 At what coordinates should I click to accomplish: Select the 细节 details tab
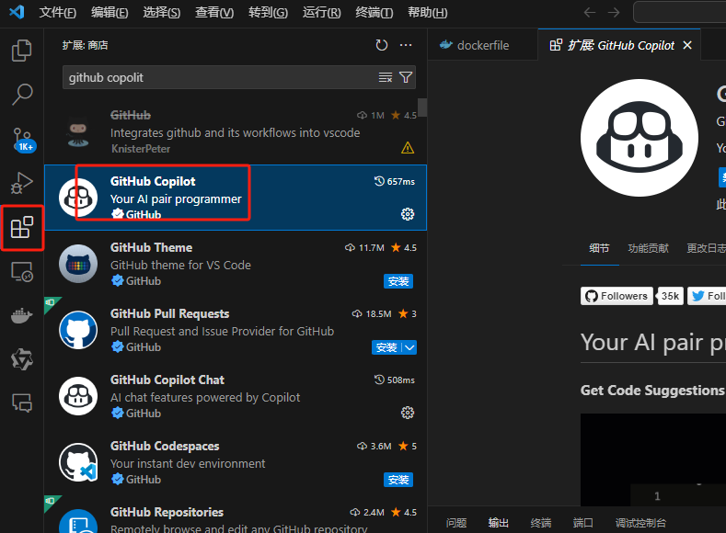pyautogui.click(x=599, y=248)
